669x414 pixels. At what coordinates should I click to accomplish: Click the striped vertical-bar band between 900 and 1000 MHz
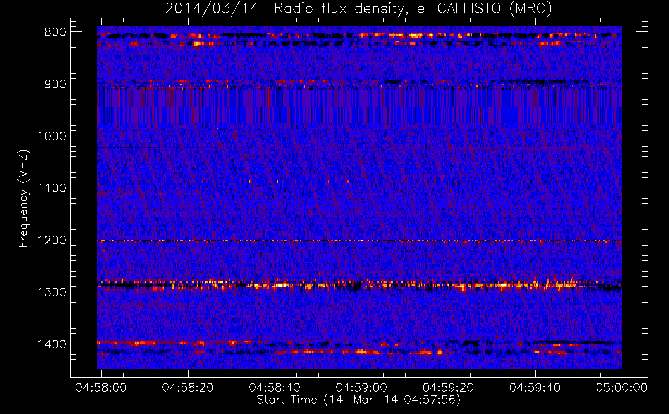point(359,107)
